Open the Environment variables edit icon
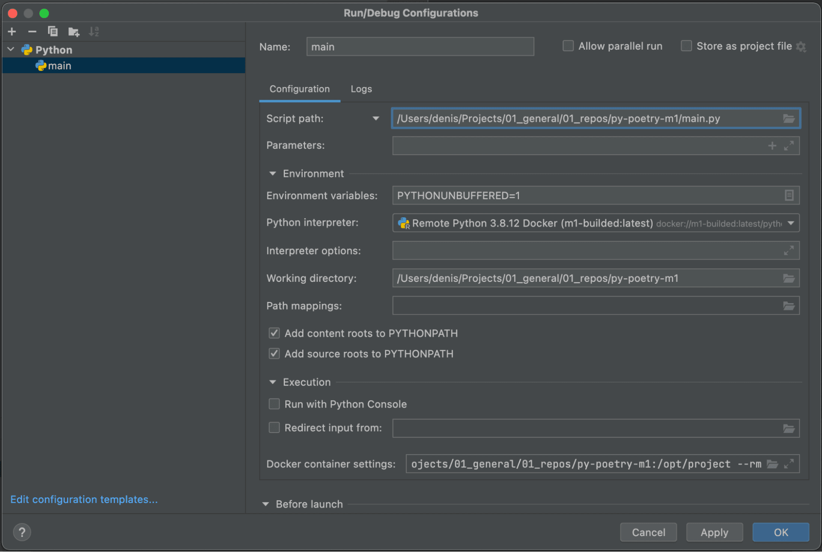The width and height of the screenshot is (822, 552). [x=789, y=195]
